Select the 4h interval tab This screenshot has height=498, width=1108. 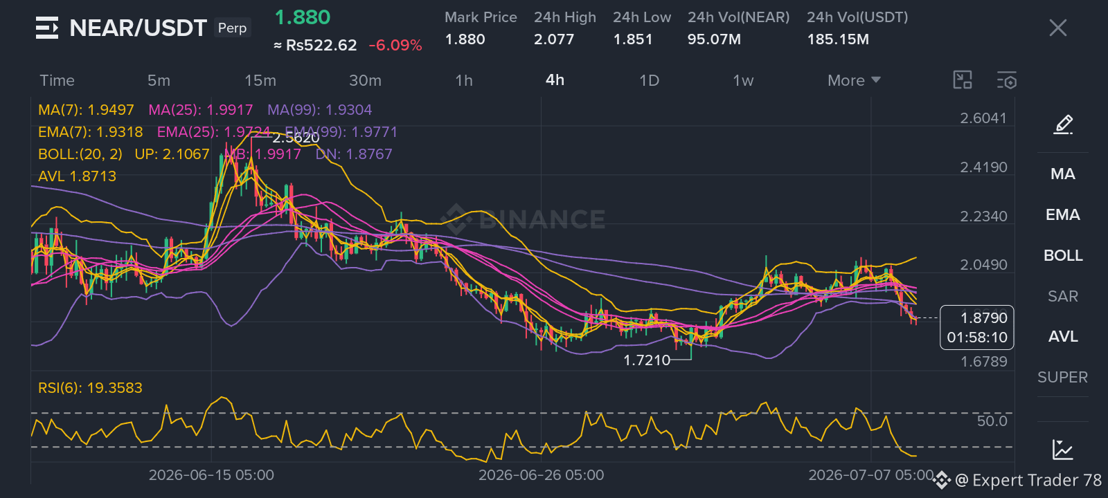click(x=555, y=80)
